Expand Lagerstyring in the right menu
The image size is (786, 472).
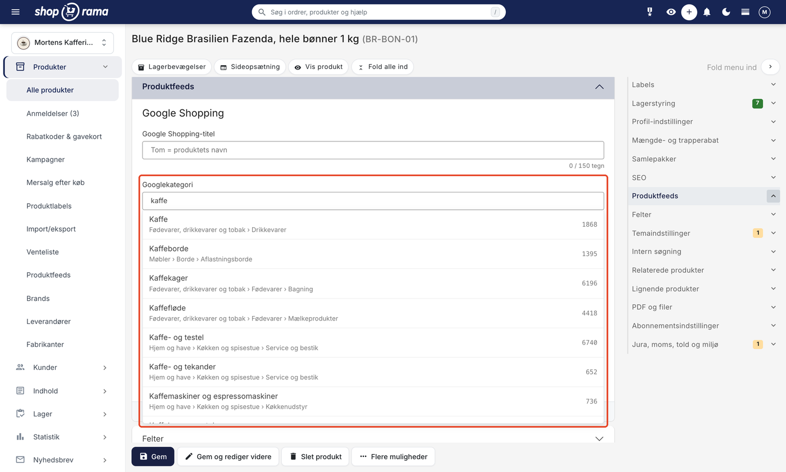(704, 103)
